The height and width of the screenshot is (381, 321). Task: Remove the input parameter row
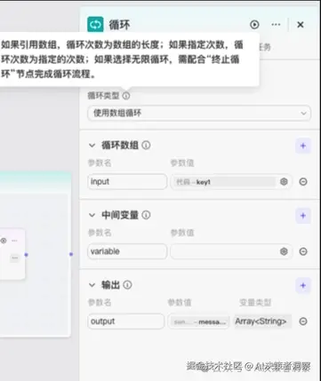pos(303,181)
